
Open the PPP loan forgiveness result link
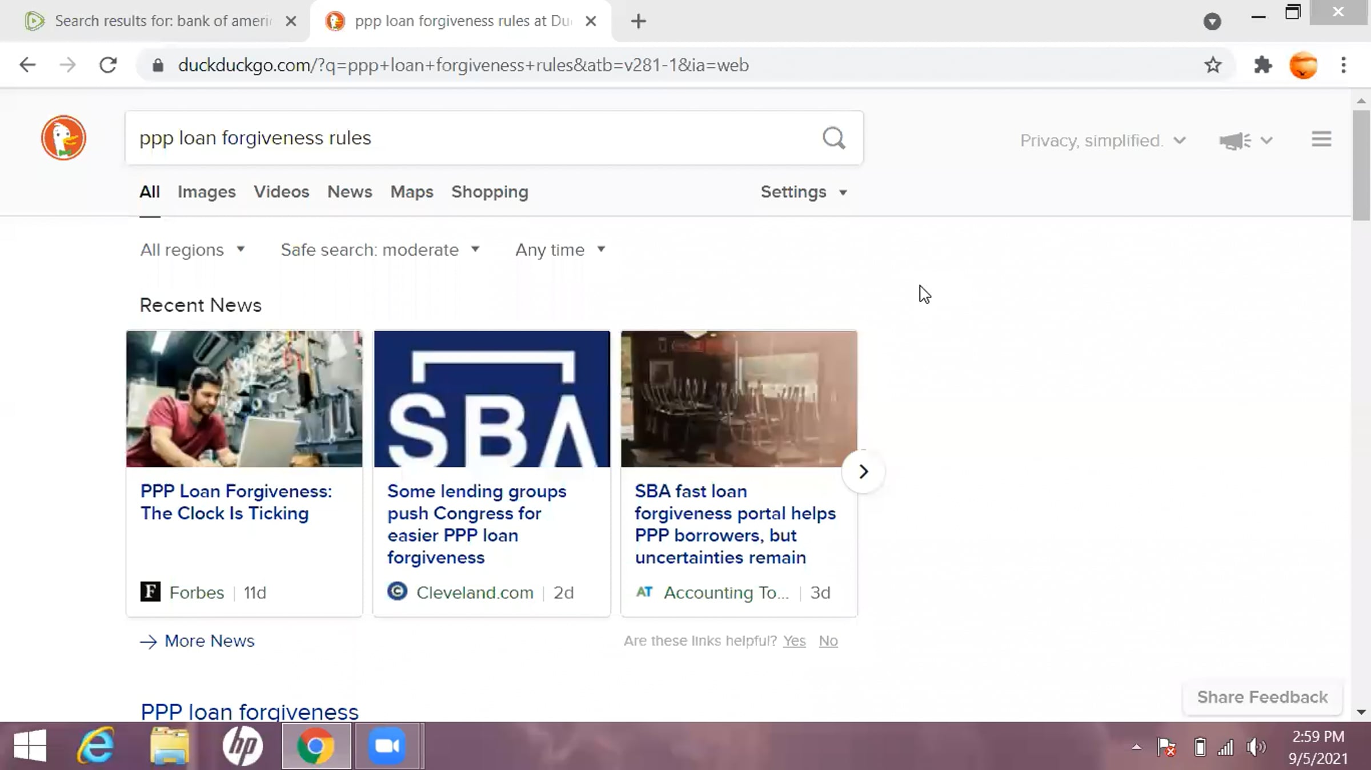pos(250,711)
